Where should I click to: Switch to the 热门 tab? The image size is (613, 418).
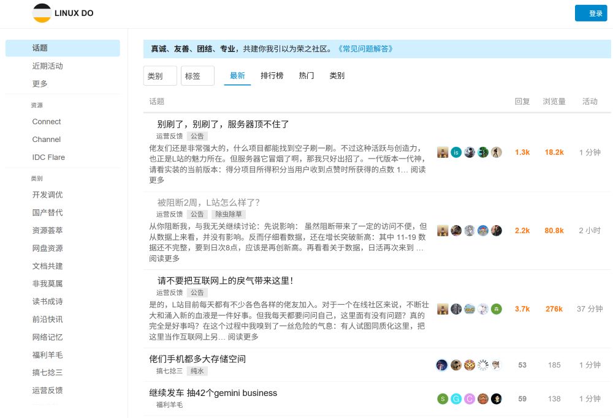[x=306, y=76]
